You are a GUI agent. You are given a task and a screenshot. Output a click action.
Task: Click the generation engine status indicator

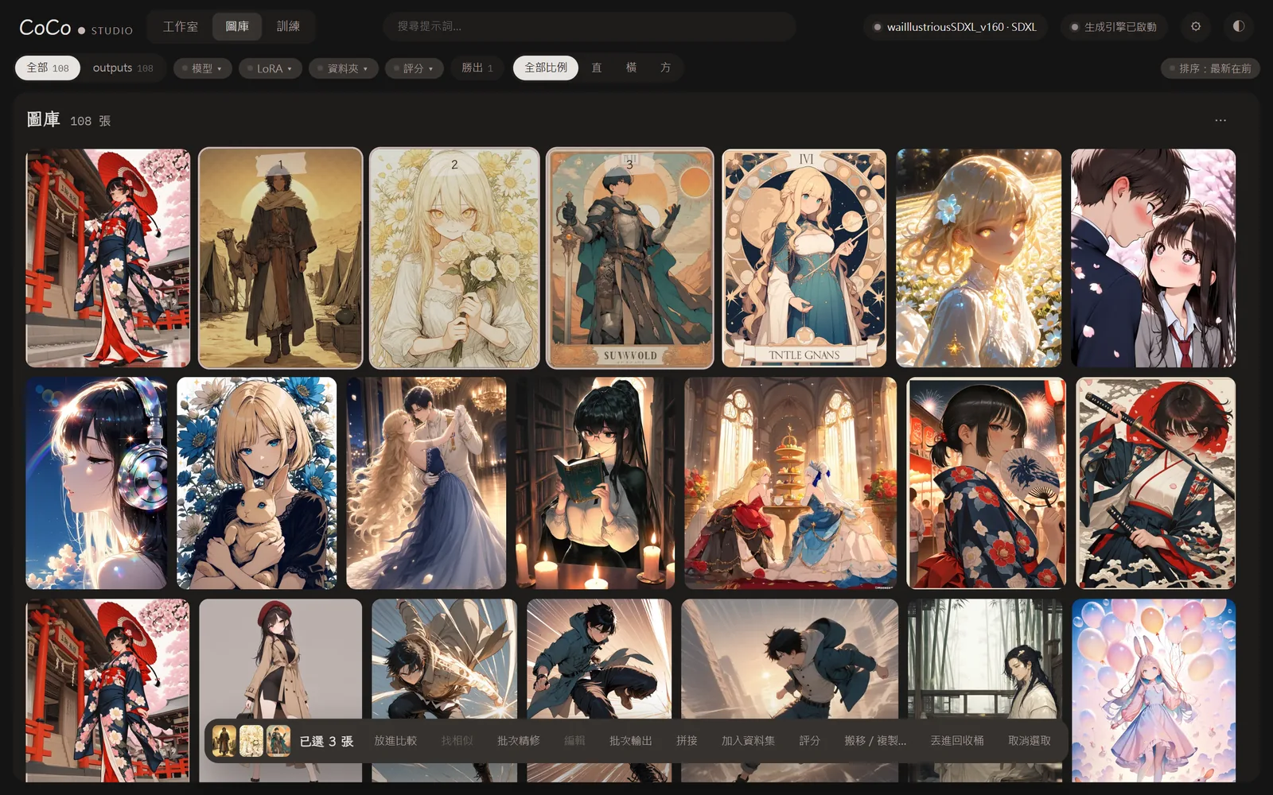click(1113, 27)
